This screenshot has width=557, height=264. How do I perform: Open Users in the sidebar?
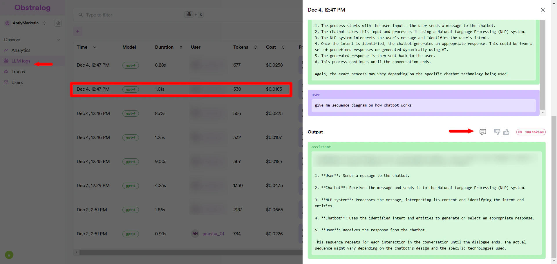17,82
